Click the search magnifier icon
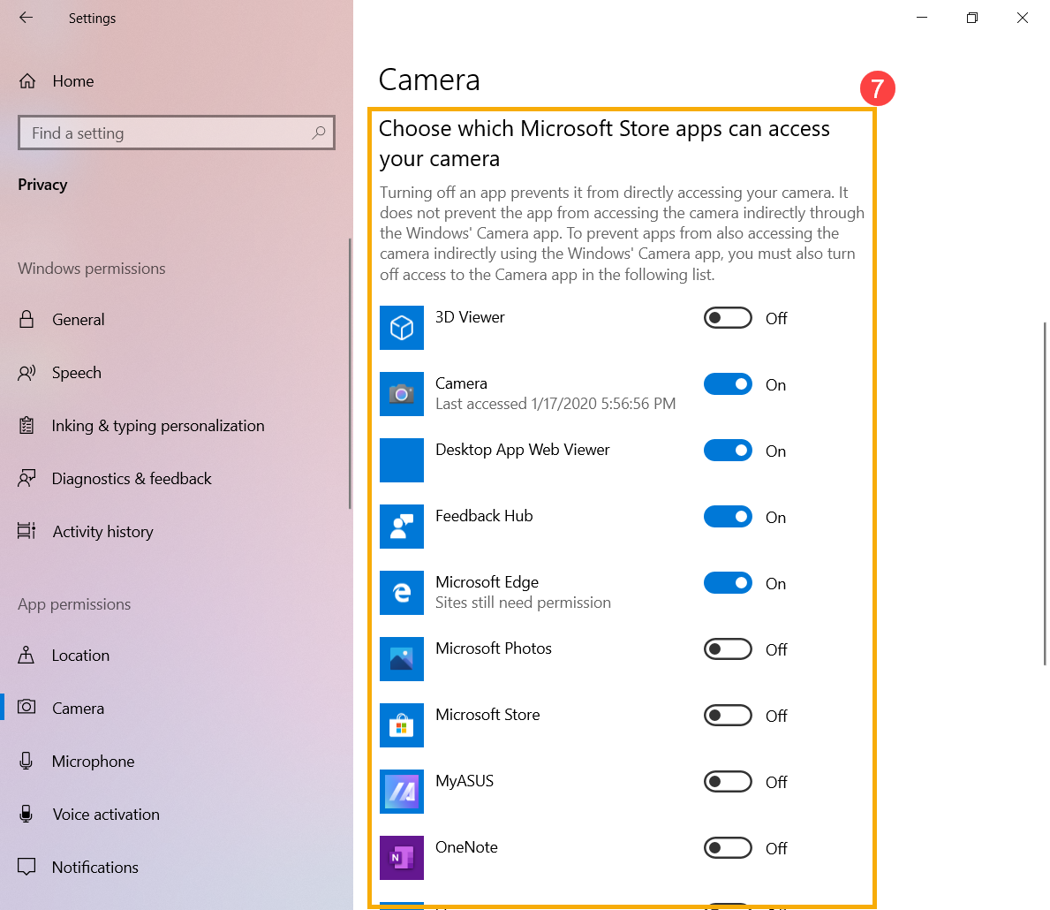Image resolution: width=1050 pixels, height=910 pixels. pyautogui.click(x=319, y=133)
